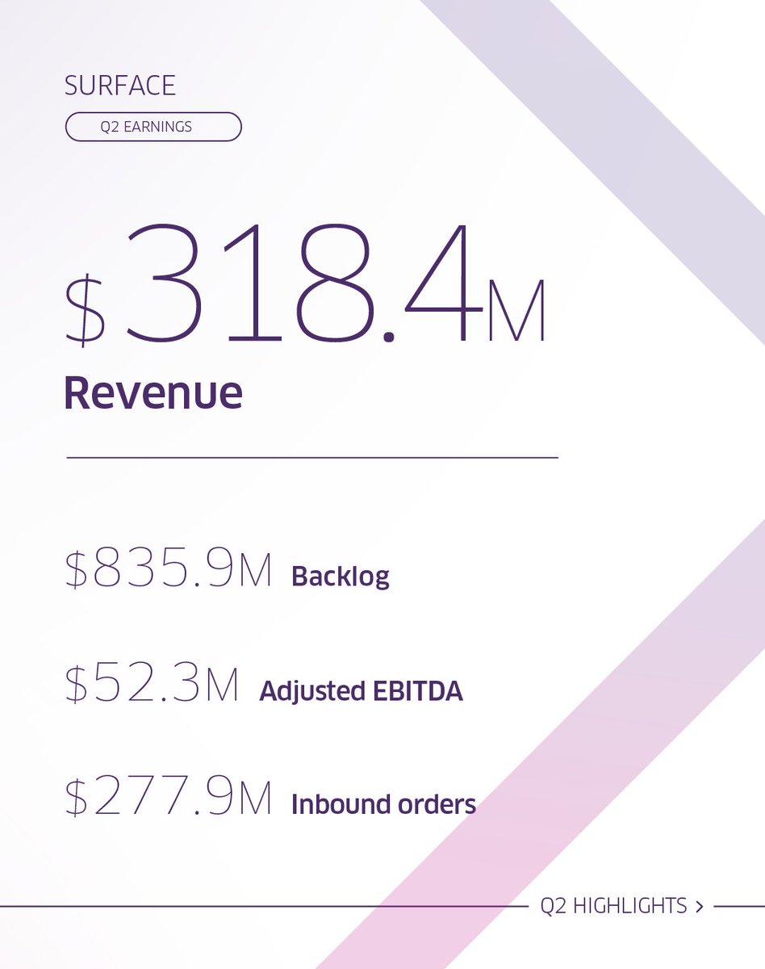Select the $52.3M value
The image size is (765, 969).
click(152, 684)
